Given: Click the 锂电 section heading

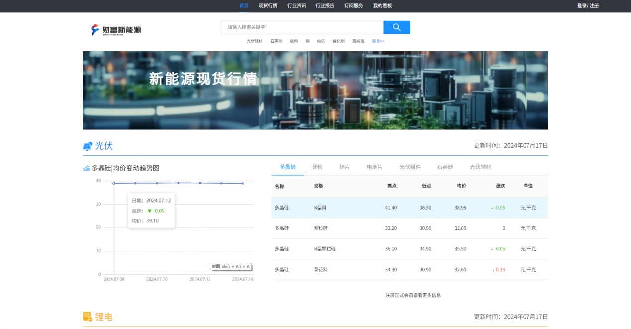Looking at the screenshot, I should coord(104,317).
